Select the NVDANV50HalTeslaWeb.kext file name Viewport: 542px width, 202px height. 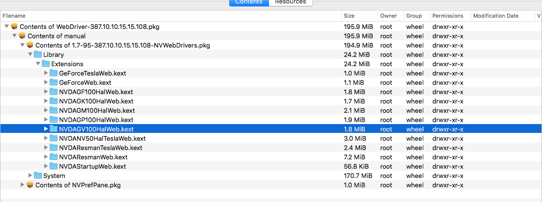(x=102, y=139)
